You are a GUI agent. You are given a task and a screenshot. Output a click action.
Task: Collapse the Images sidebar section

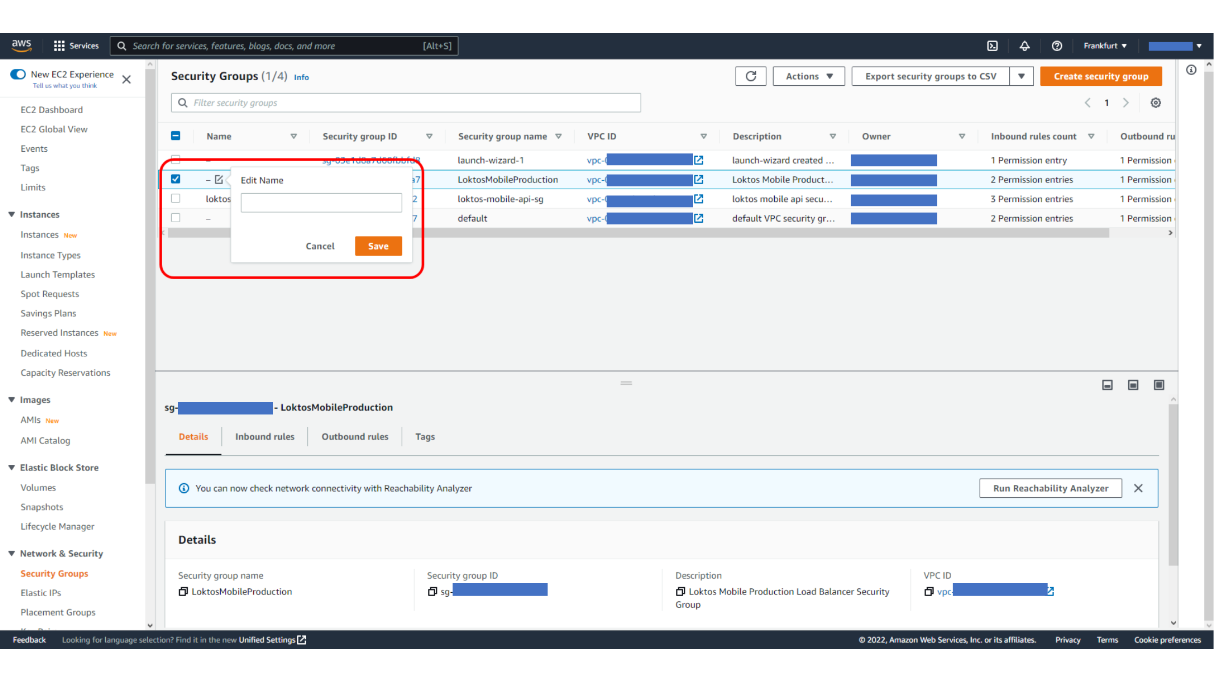point(11,400)
